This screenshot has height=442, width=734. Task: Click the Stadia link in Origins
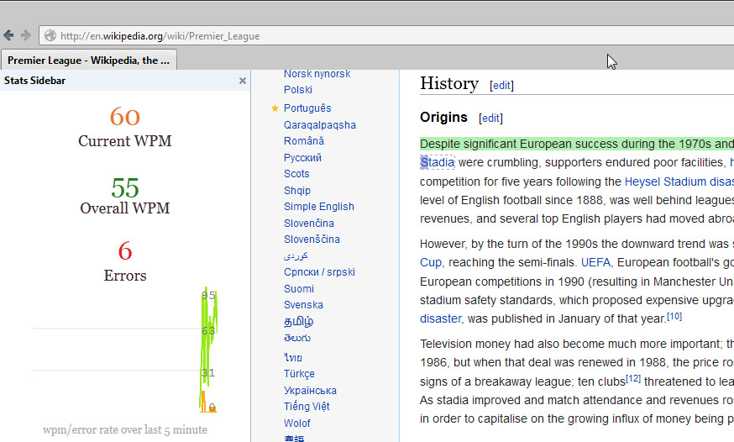tap(438, 162)
